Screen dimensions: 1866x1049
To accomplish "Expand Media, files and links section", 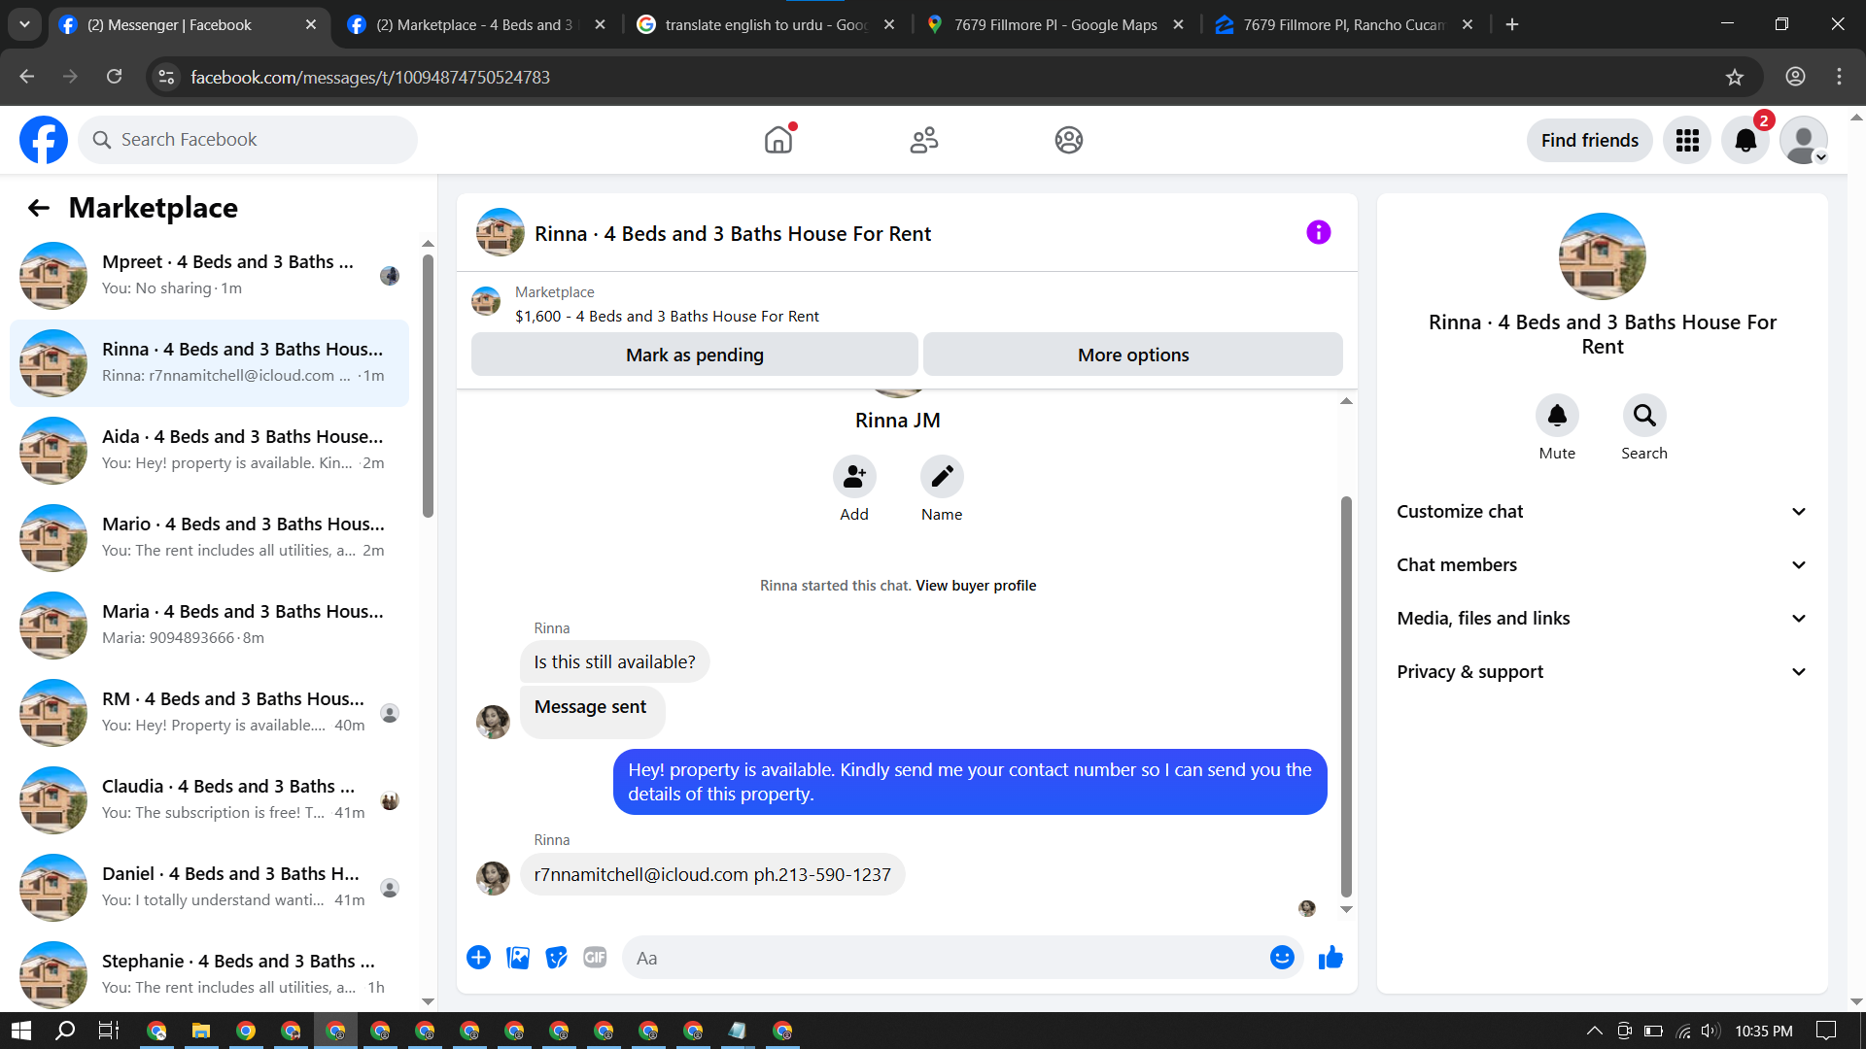I will (1602, 619).
